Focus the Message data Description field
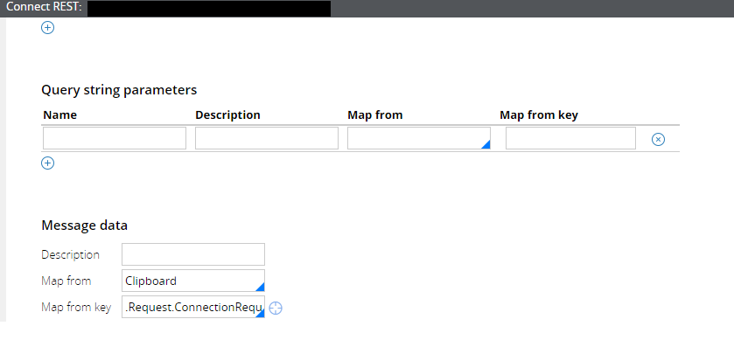The width and height of the screenshot is (734, 340). point(193,254)
